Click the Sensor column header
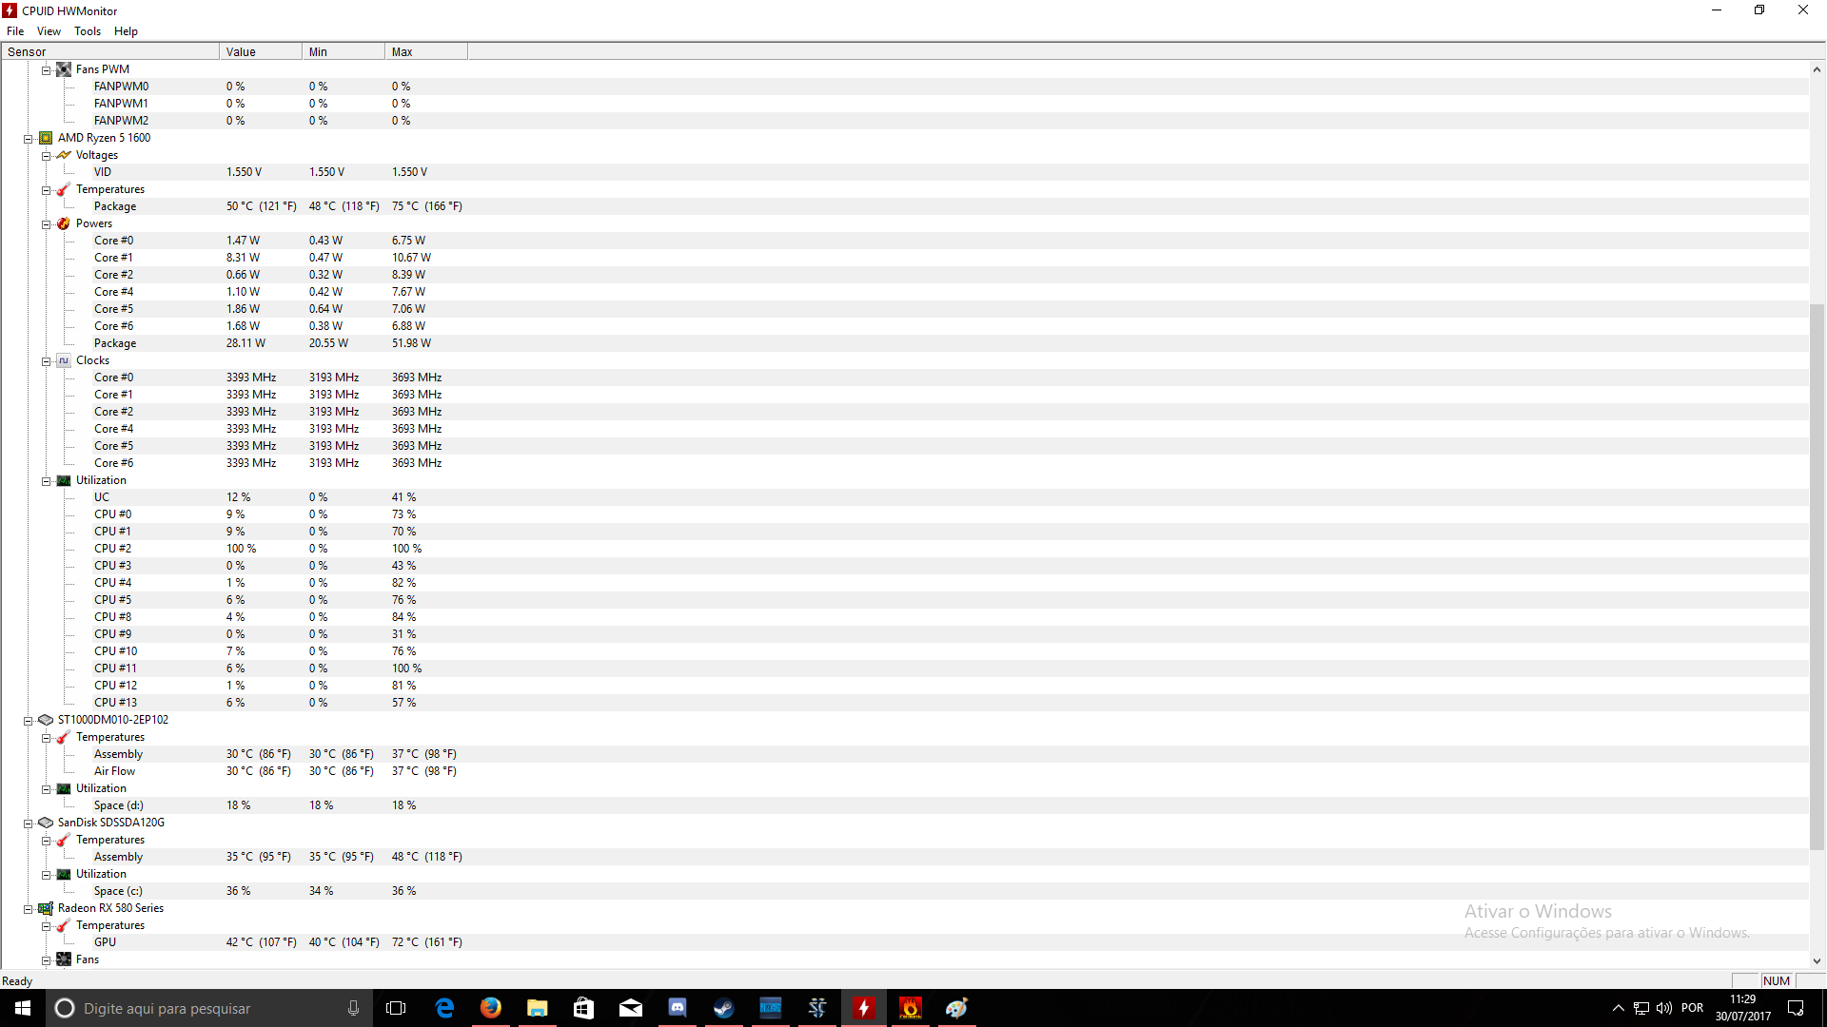Image resolution: width=1827 pixels, height=1027 pixels. click(x=110, y=52)
